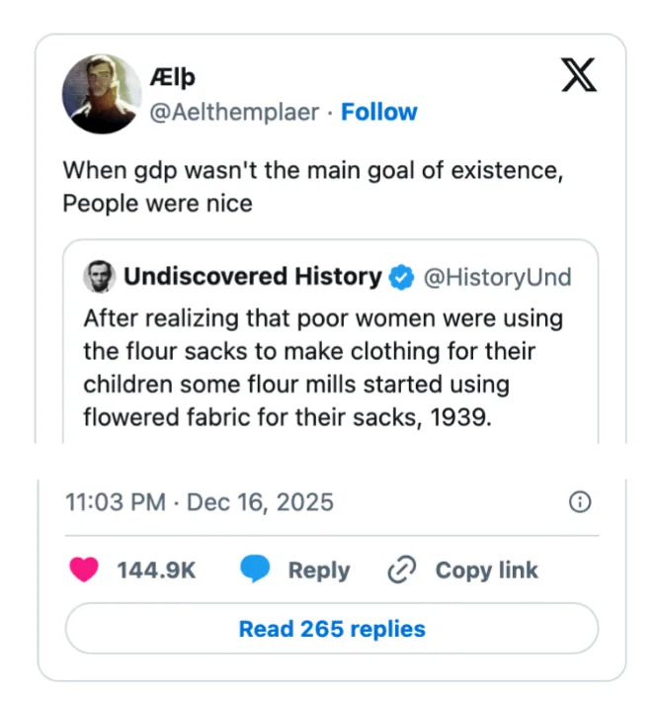Click the @HistoryUnd handle
This screenshot has height=708, width=658.
[x=497, y=277]
